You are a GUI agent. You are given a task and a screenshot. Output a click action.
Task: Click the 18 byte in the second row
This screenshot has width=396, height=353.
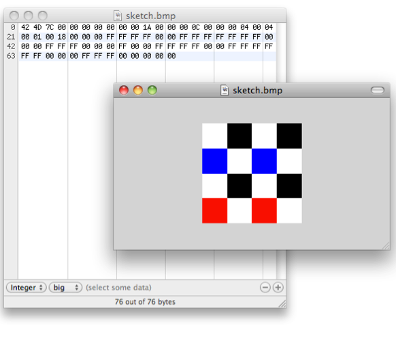(62, 37)
